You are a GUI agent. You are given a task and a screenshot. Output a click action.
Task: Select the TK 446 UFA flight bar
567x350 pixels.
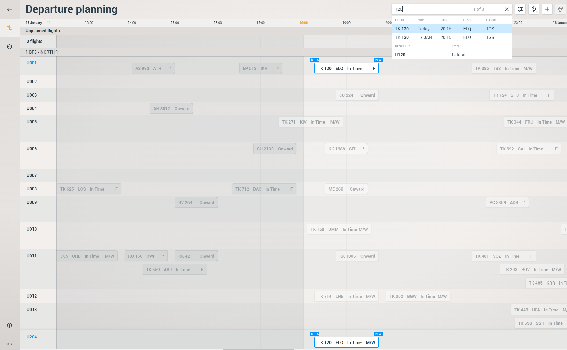click(539, 310)
